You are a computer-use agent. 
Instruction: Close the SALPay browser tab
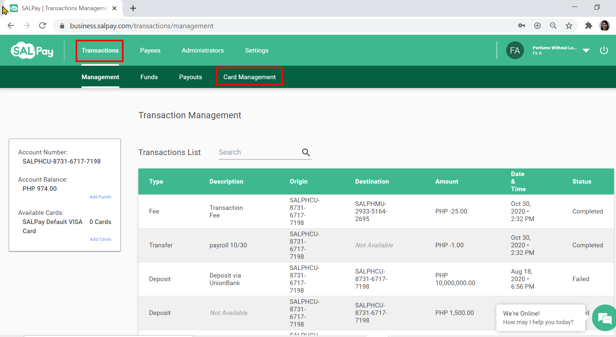pyautogui.click(x=114, y=8)
